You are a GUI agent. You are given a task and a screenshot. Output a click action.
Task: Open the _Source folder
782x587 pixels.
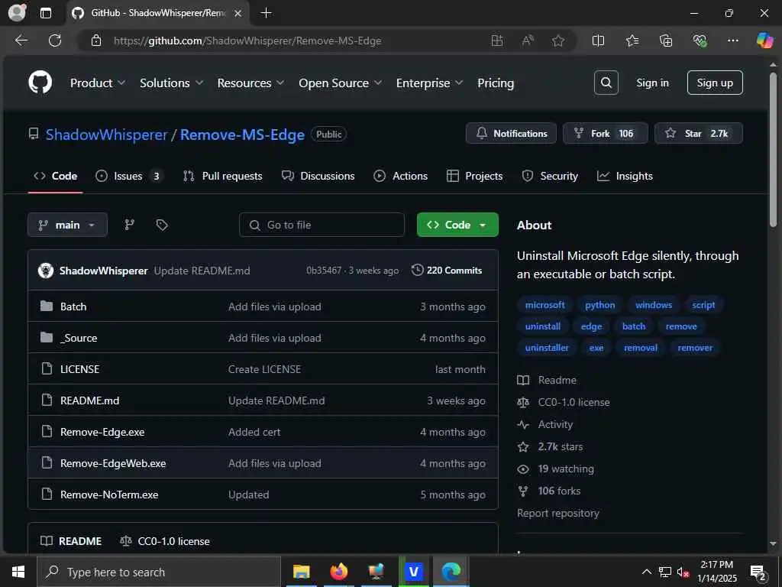tap(79, 338)
